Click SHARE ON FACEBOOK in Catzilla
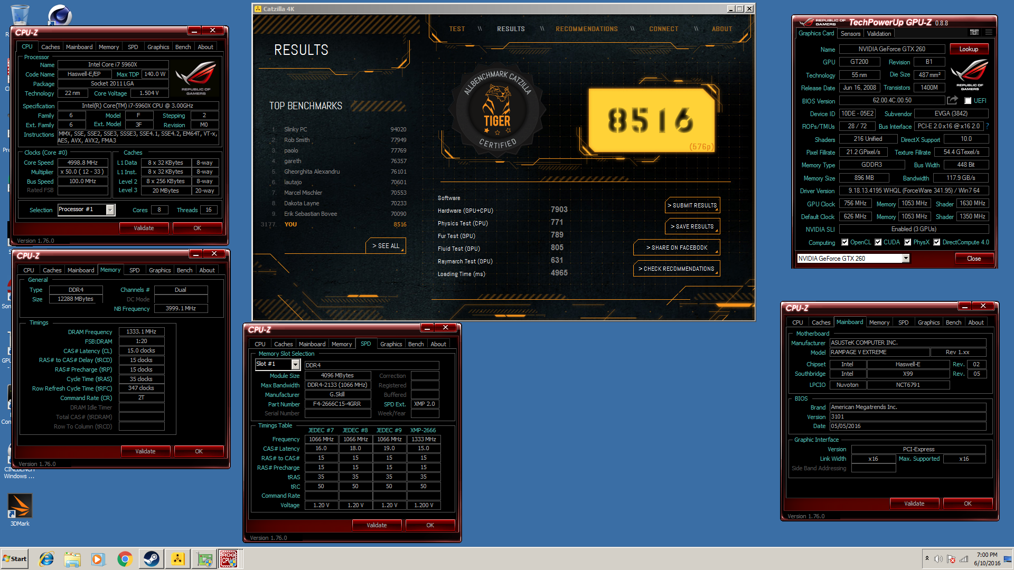This screenshot has width=1014, height=570. click(677, 248)
